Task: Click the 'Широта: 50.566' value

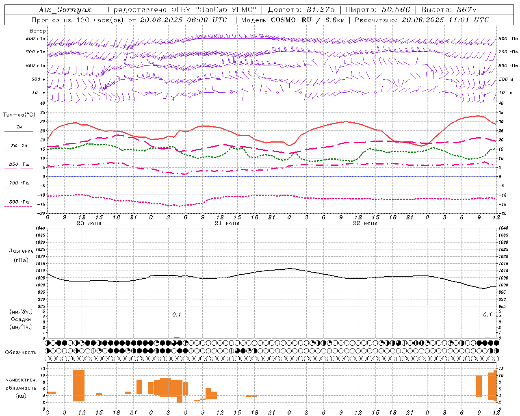Action: pos(378,10)
